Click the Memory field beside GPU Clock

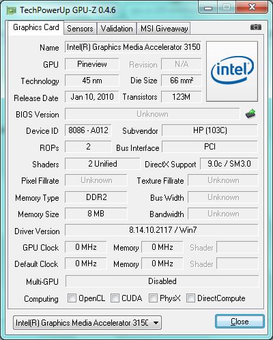[x=162, y=247]
